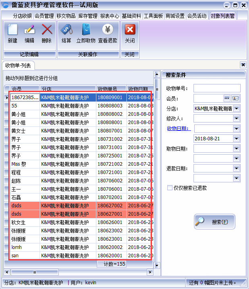Open the 库存管理 tab
Screen dimensions: 249x289
pyautogui.click(x=88, y=16)
